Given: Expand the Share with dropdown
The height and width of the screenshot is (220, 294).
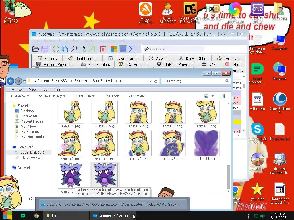Looking at the screenshot, I should (x=84, y=96).
